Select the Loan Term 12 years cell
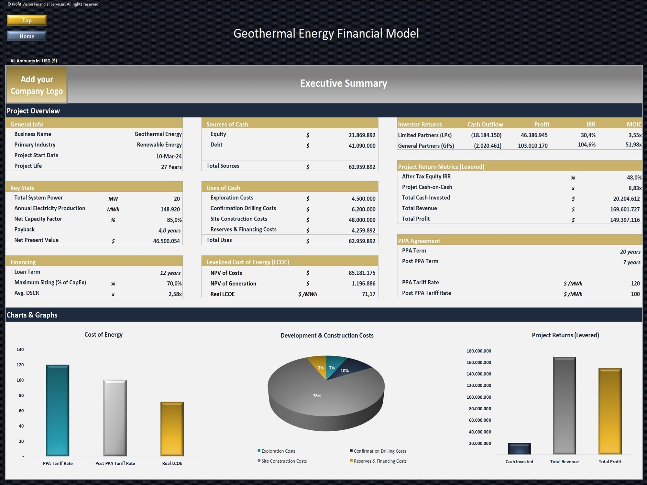 coord(170,273)
